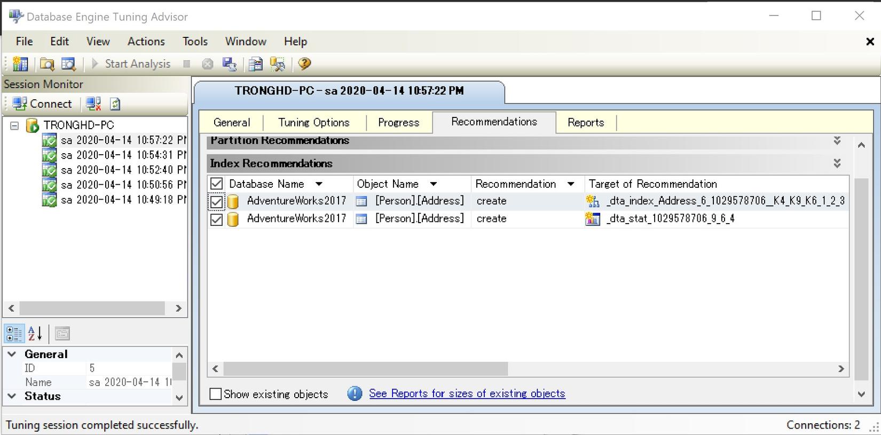881x435 pixels.
Task: Uncheck the _dta_stat_1029578706_9_6_4 row checkbox
Action: (216, 219)
